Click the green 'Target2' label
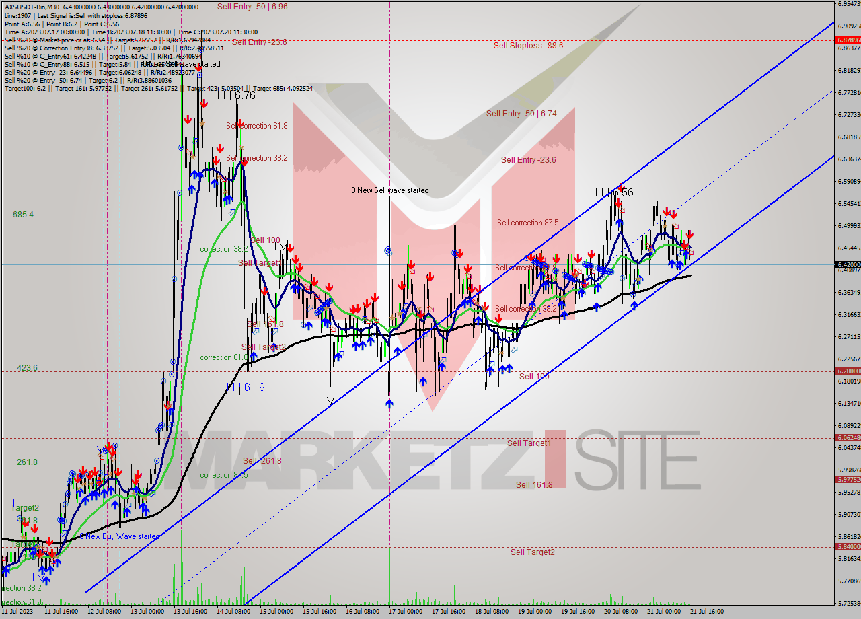The image size is (861, 619). 26,508
